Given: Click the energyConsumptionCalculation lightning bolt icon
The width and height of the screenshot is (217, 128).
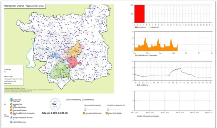Looking at the screenshot, I should point(11,118).
